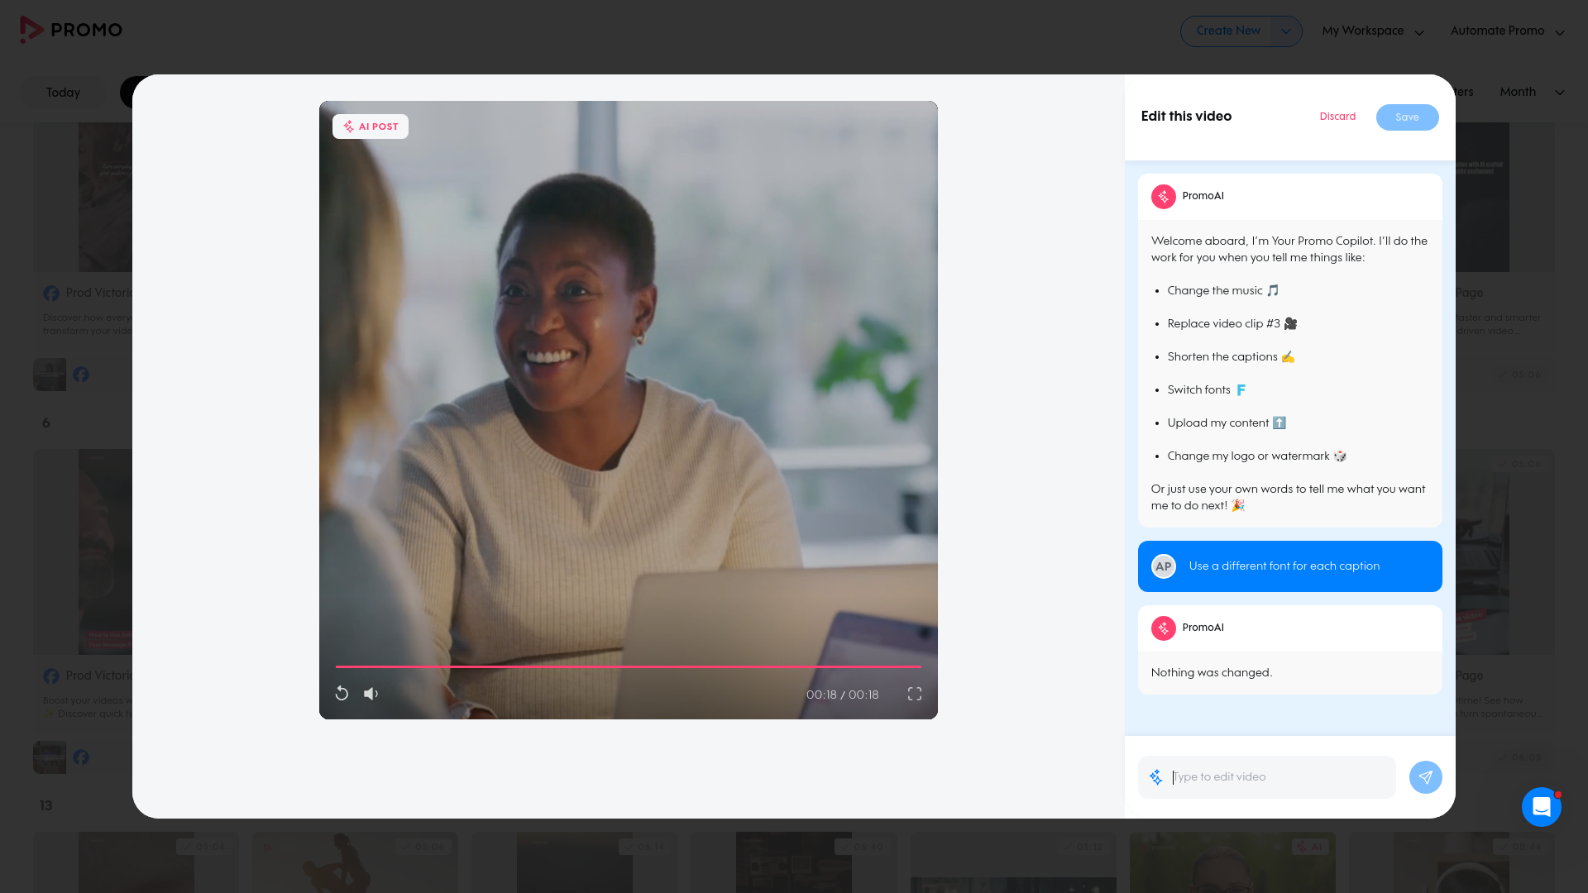Expand the Create New dropdown arrow
Viewport: 1588px width, 893px height.
(1286, 31)
